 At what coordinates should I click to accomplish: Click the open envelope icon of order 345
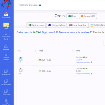tap(20, 59)
